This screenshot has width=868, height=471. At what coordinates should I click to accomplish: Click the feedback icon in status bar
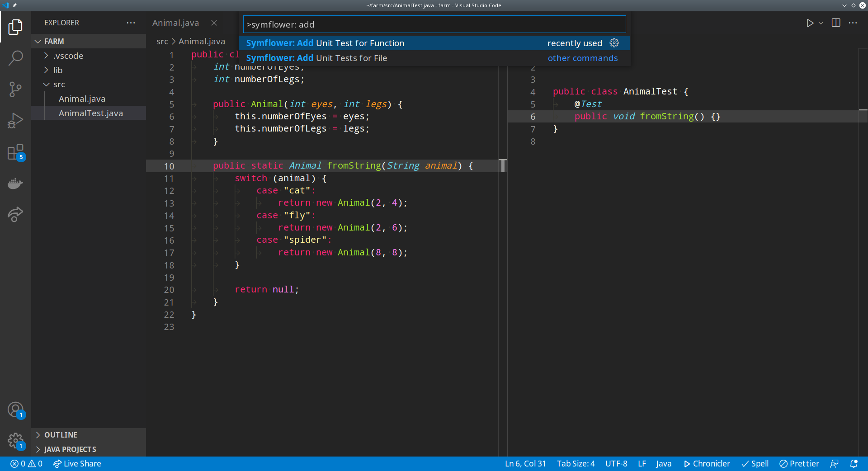[x=834, y=464]
